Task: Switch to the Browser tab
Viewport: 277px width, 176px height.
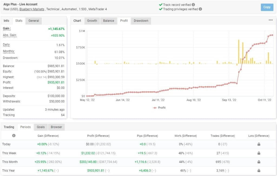Action: pos(56,127)
